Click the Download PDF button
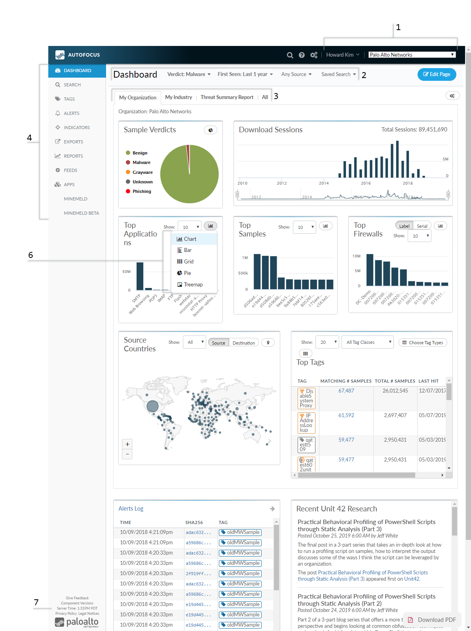 (432, 620)
